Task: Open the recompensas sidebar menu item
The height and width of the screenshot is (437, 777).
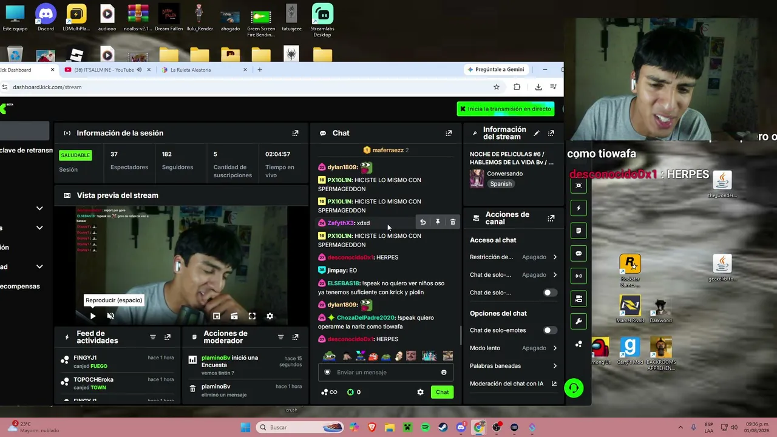Action: point(20,286)
